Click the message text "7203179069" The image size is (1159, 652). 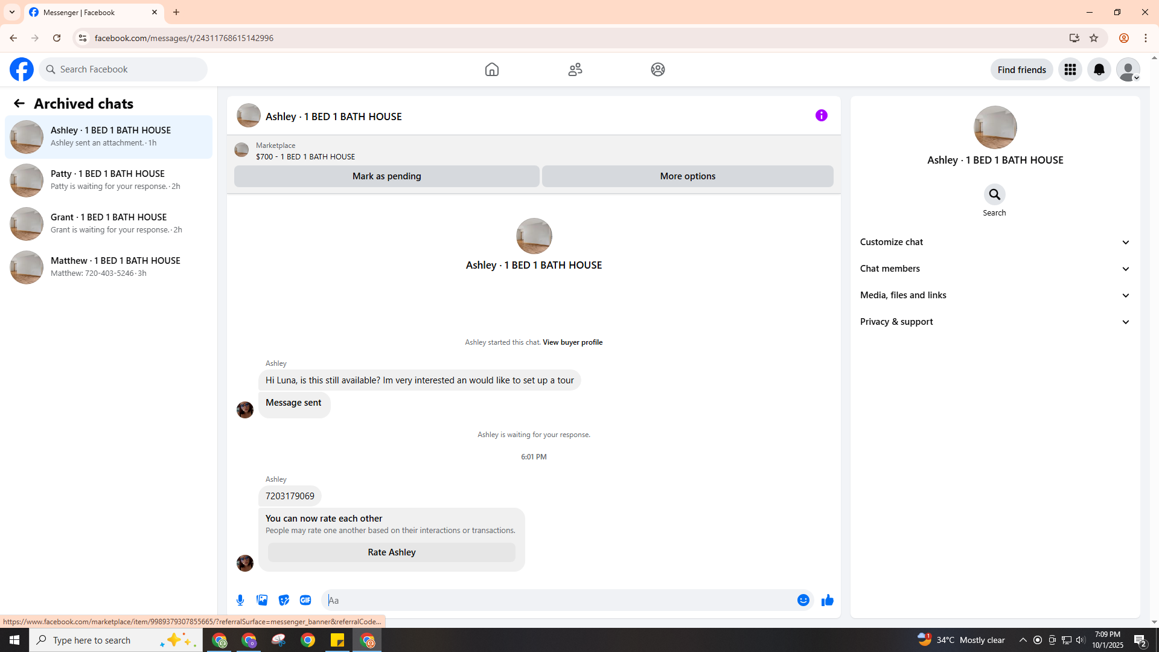tap(290, 496)
